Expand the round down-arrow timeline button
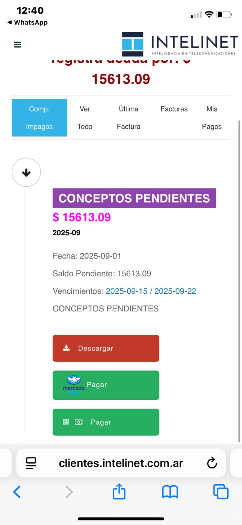 pyautogui.click(x=26, y=173)
